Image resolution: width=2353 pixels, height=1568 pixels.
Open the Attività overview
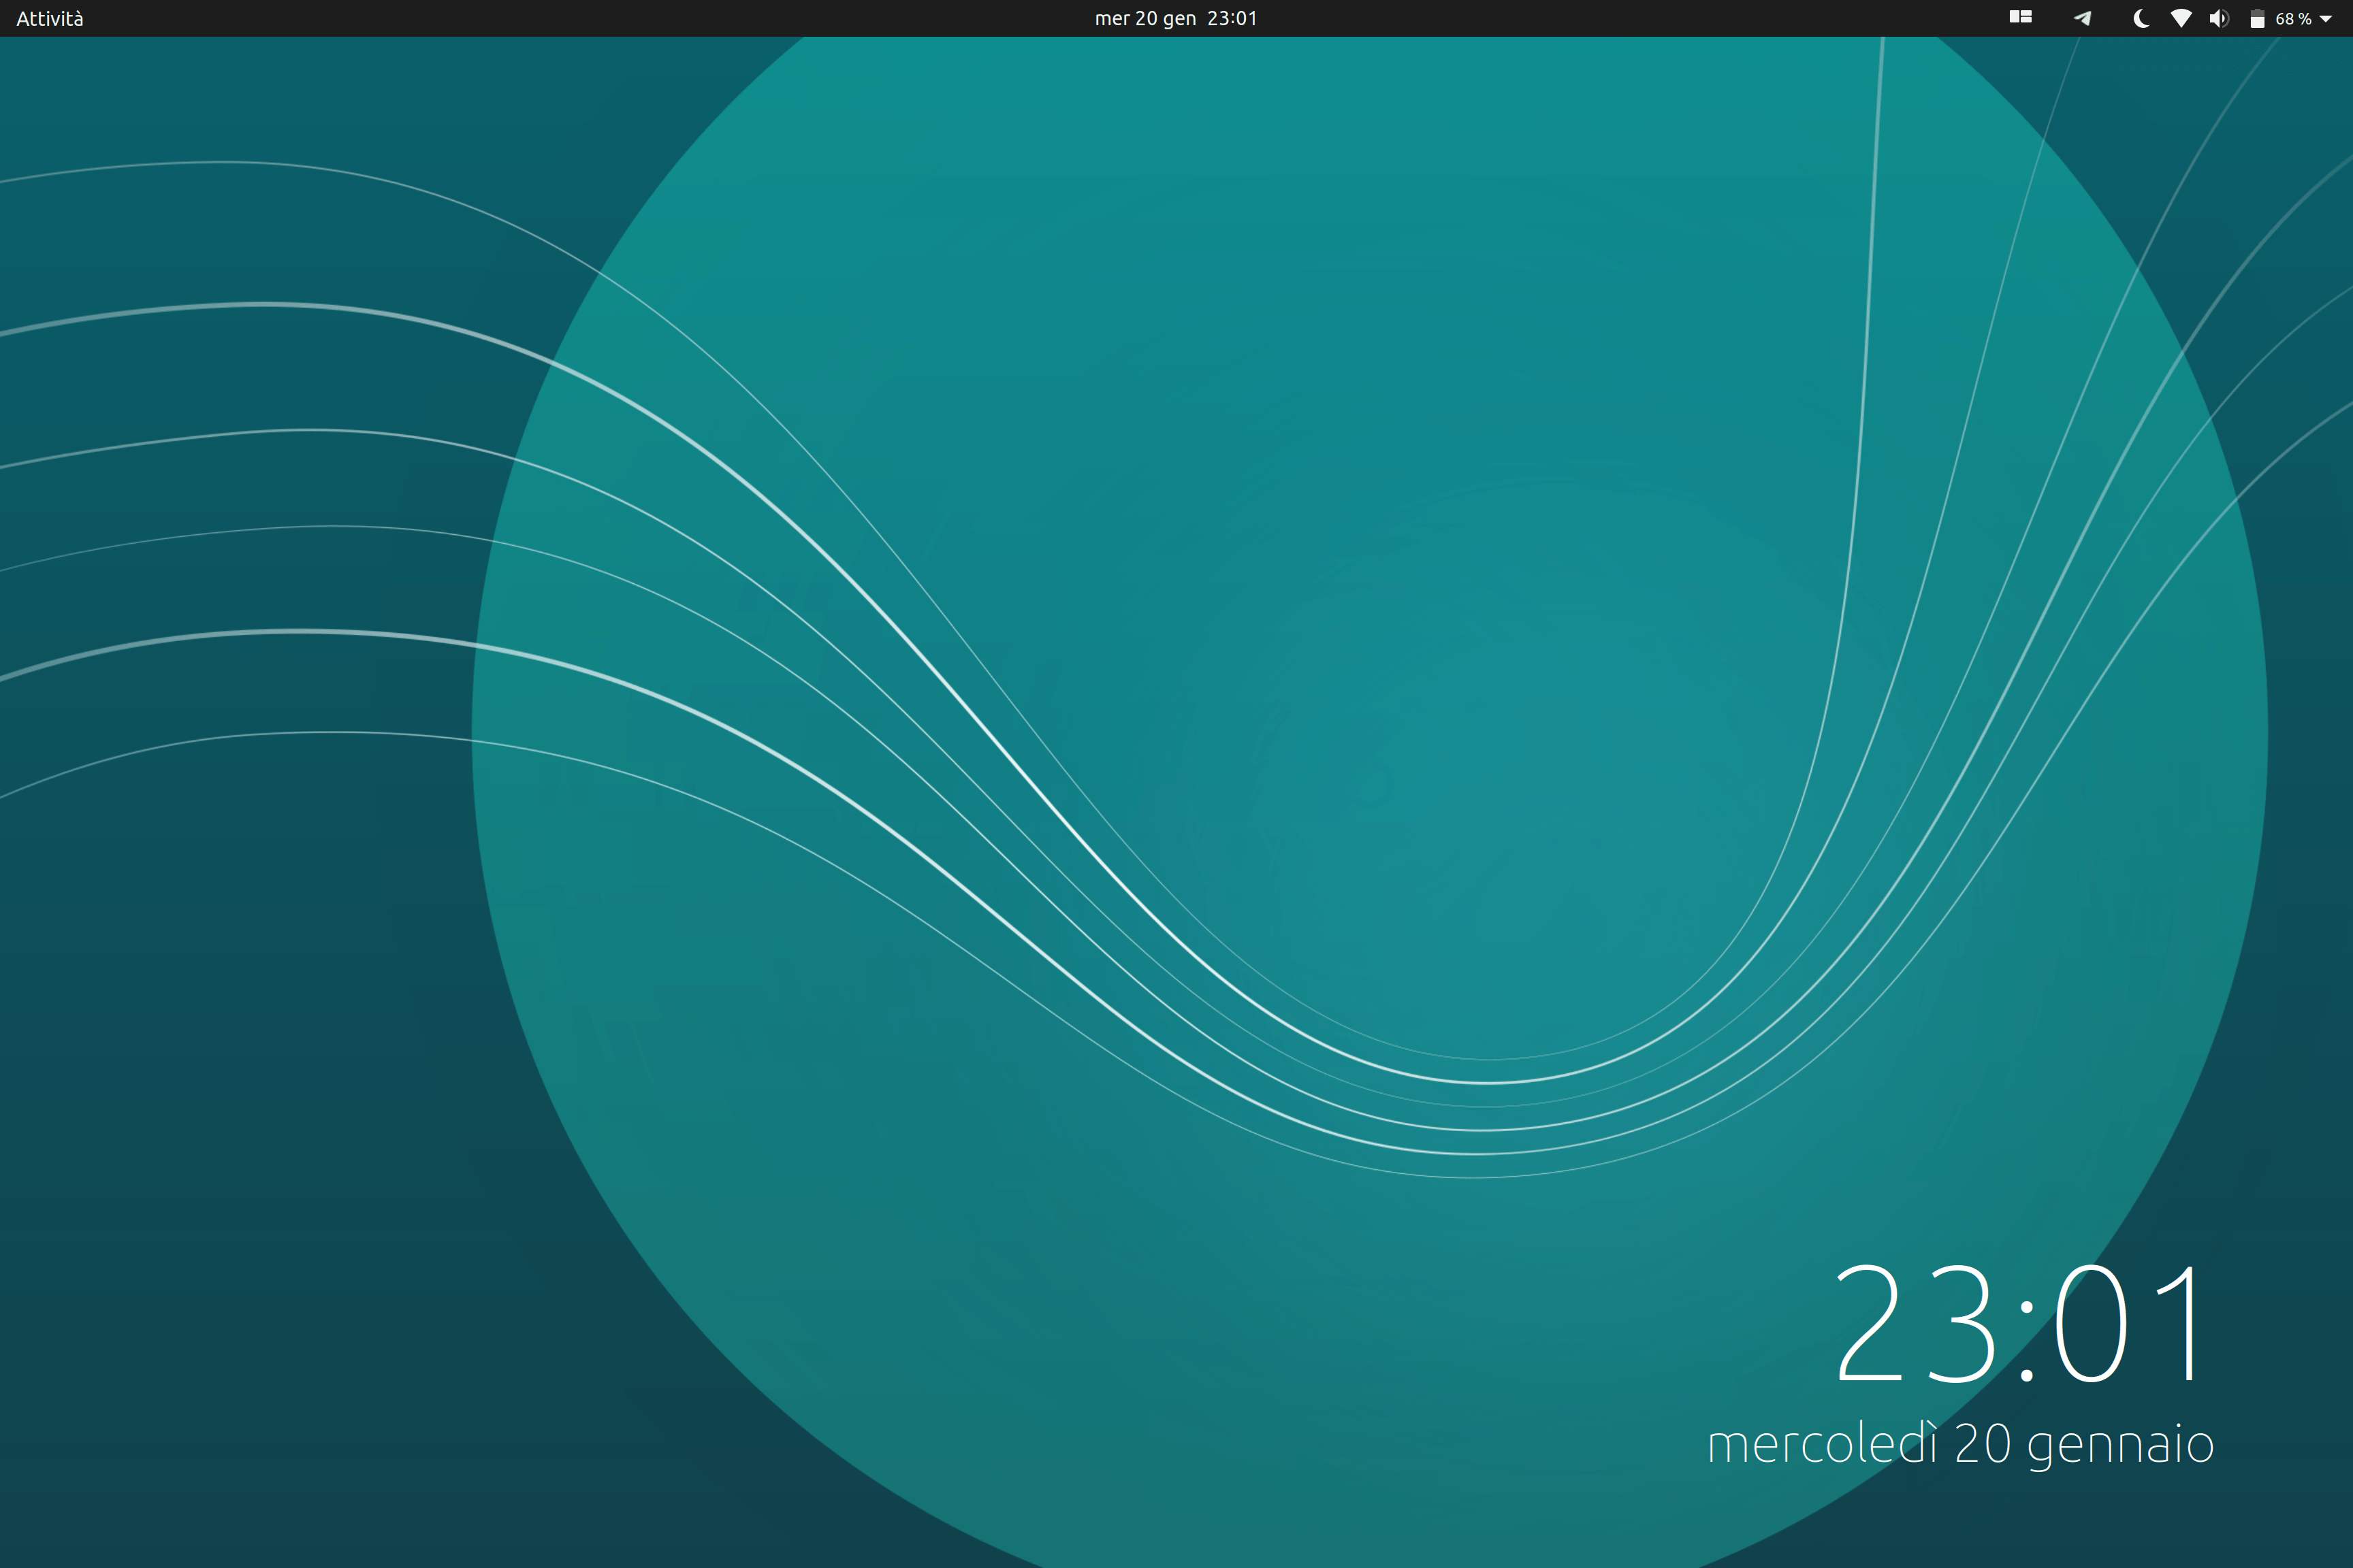[50, 18]
